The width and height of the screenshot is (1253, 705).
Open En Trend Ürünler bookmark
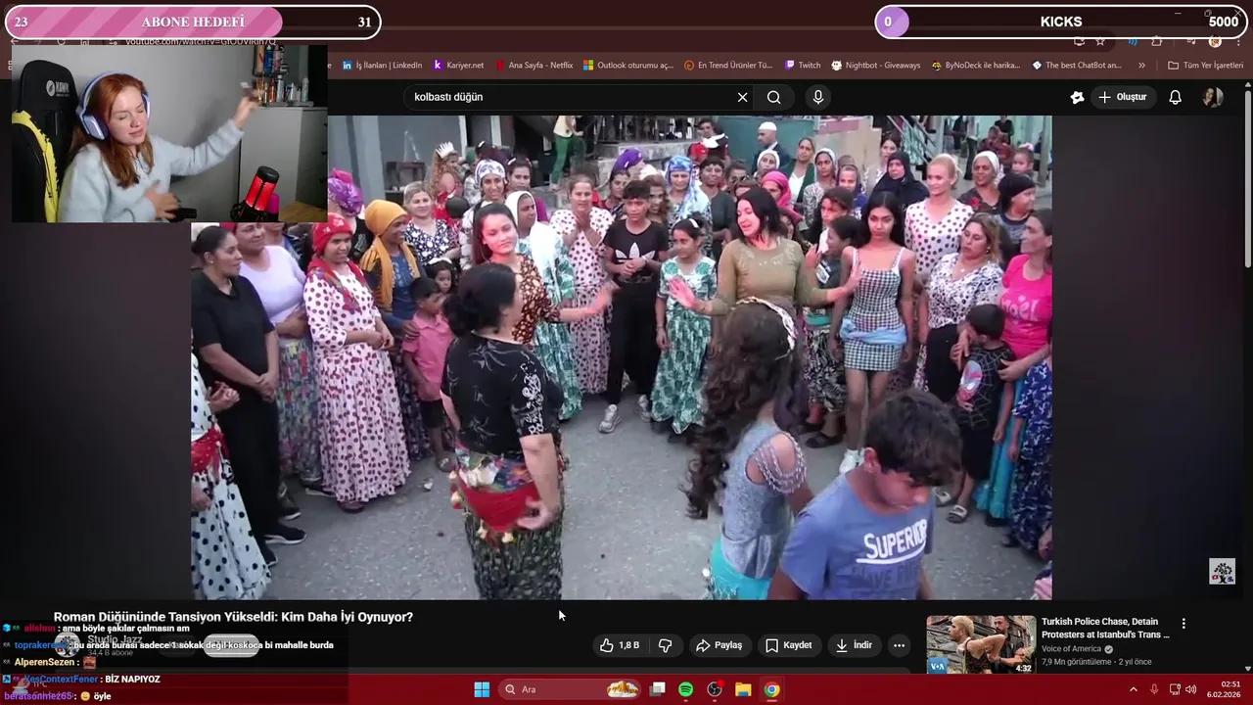coord(728,66)
